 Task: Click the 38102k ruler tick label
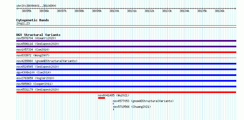(x=149, y=11)
